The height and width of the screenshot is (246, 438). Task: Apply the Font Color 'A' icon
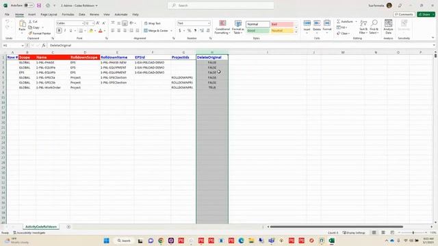click(x=101, y=31)
